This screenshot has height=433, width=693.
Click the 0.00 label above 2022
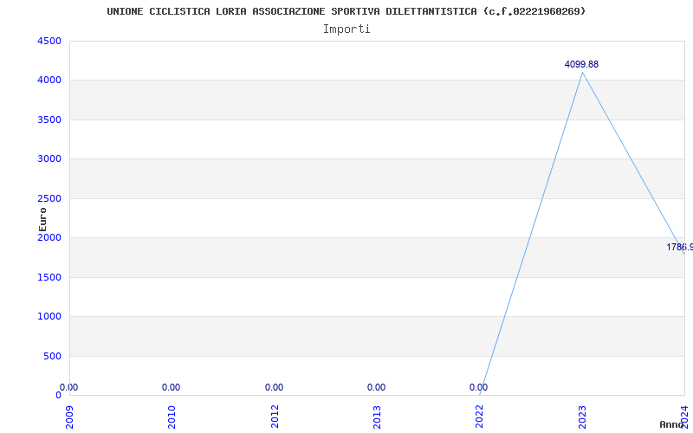coord(479,387)
